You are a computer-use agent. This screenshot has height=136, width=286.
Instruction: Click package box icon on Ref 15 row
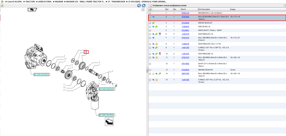pos(156,80)
